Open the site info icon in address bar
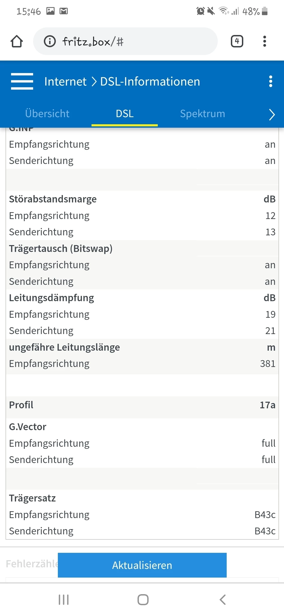 50,41
